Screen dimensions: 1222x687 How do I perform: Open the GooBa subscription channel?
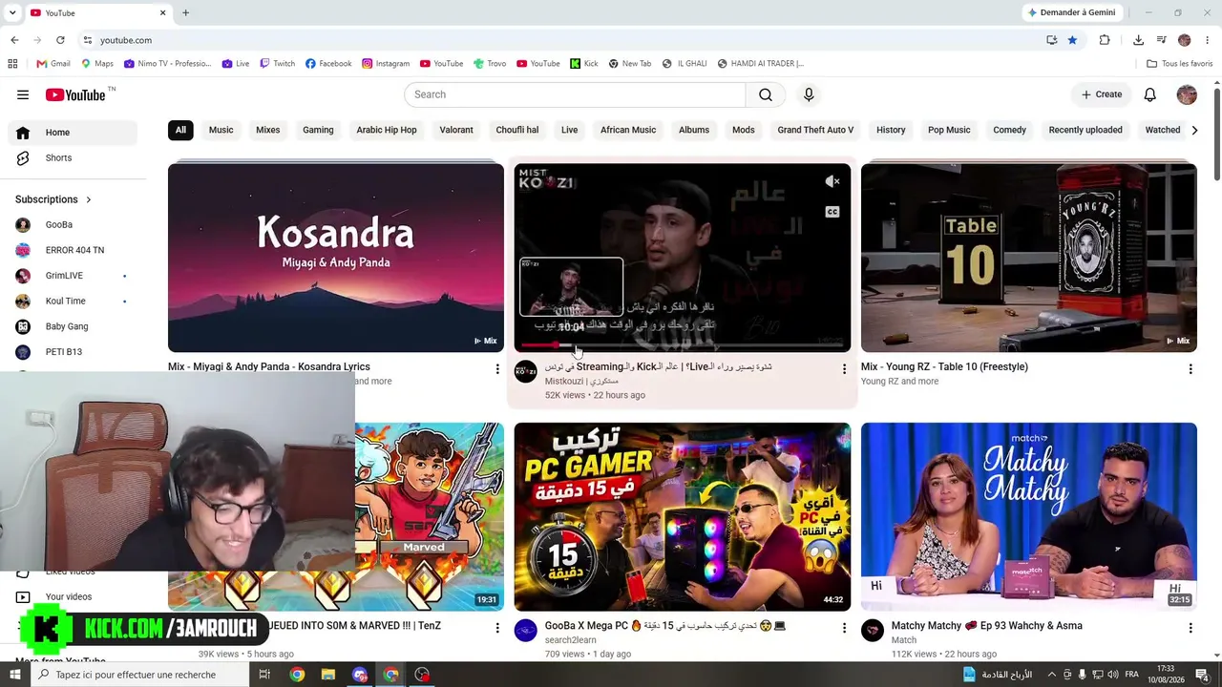tap(73, 225)
